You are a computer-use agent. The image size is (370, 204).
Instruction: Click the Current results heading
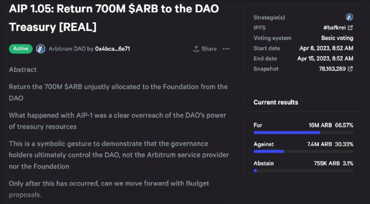tap(276, 102)
